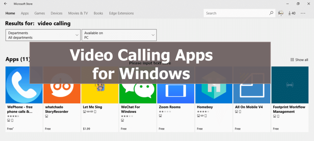314x141 pixels.
Task: Open the three-dot more options menu
Action: pyautogui.click(x=303, y=13)
